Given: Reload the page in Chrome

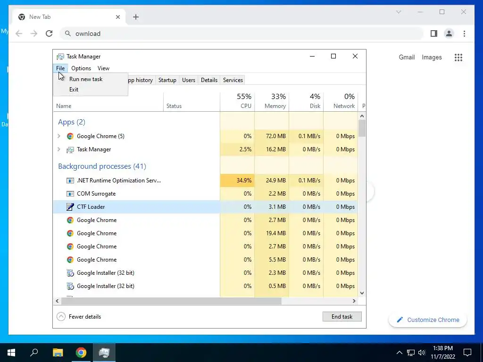Looking at the screenshot, I should click(x=49, y=33).
